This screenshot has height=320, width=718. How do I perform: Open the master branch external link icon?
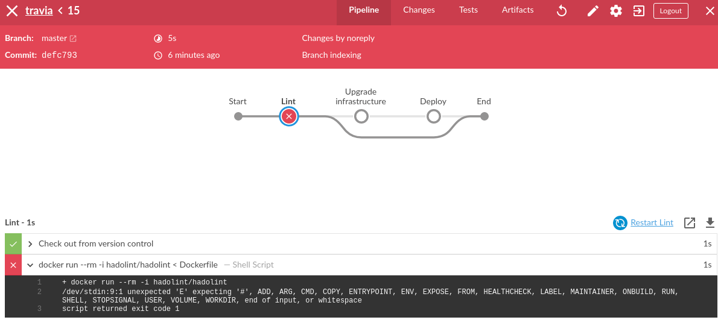pyautogui.click(x=73, y=39)
